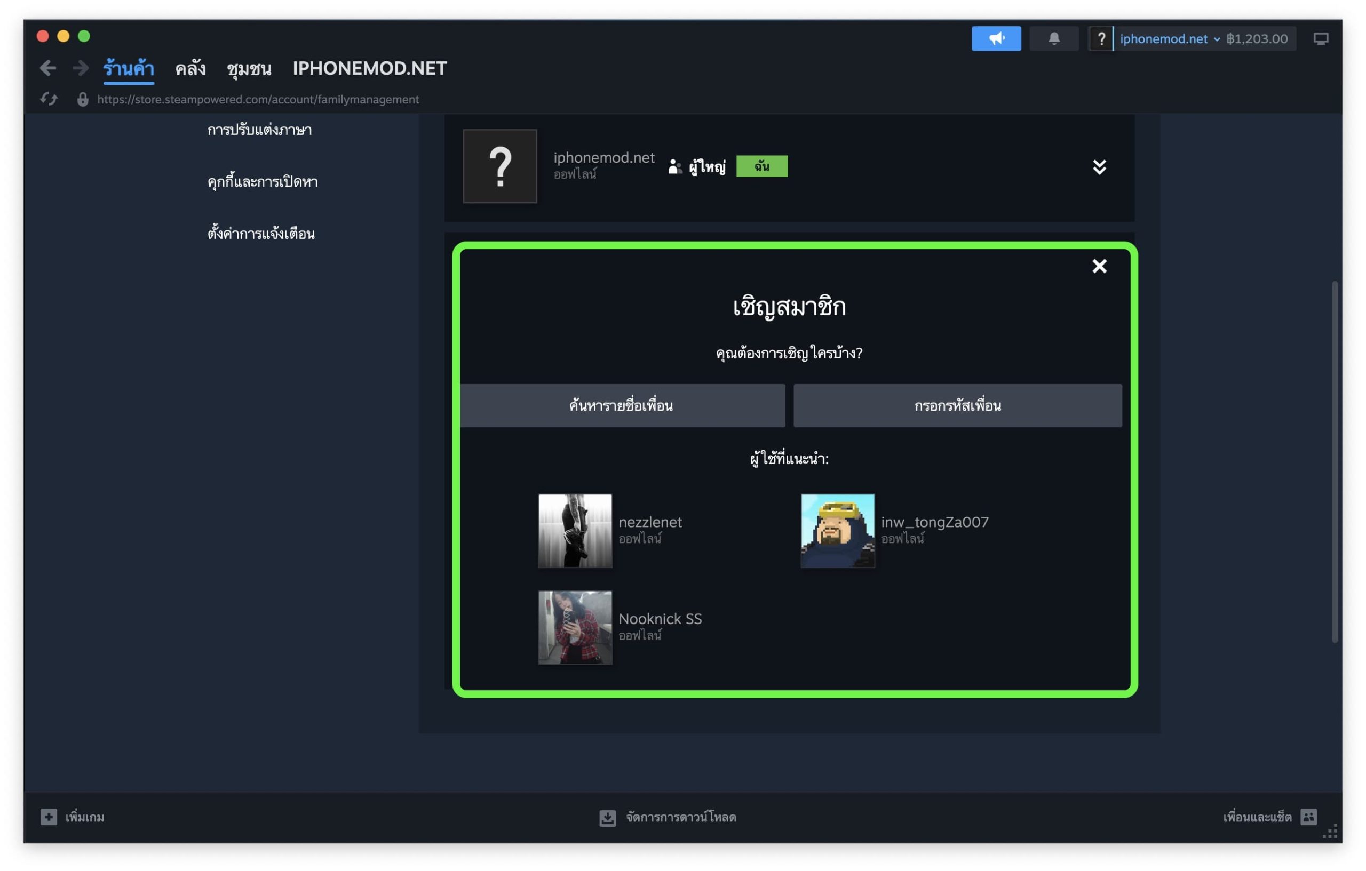Open the ชุมชน community tab

(249, 69)
